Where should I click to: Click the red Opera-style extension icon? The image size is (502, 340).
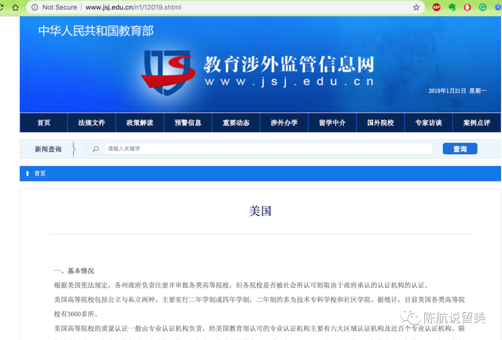point(467,7)
